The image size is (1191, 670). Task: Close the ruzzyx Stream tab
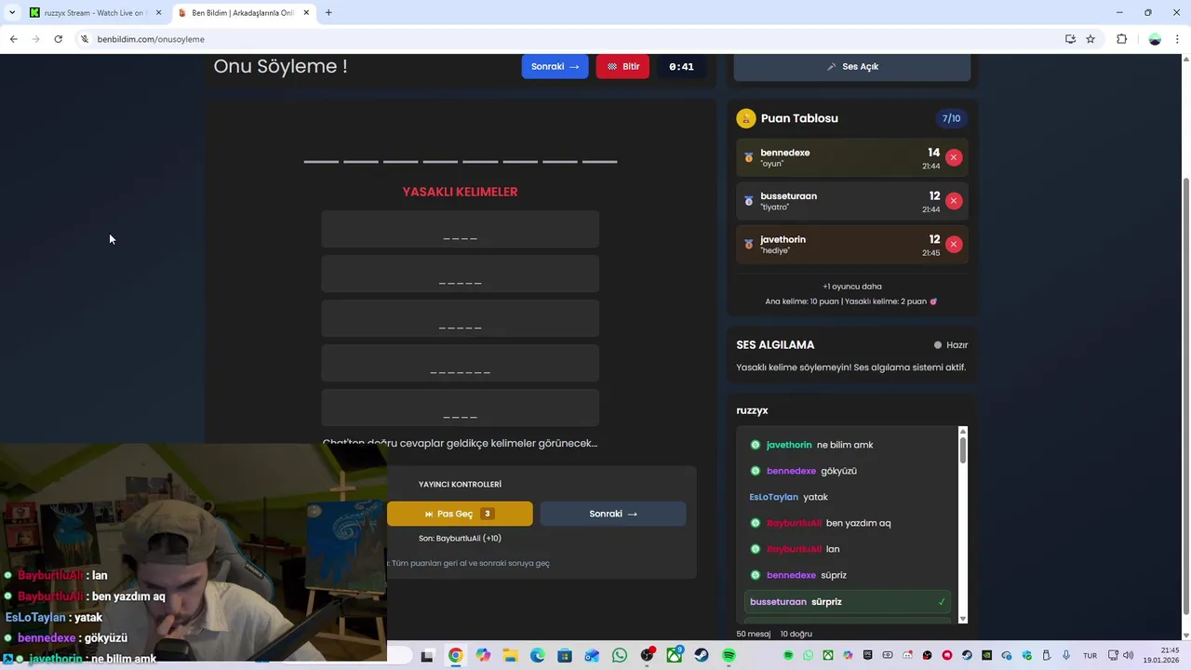tap(158, 13)
